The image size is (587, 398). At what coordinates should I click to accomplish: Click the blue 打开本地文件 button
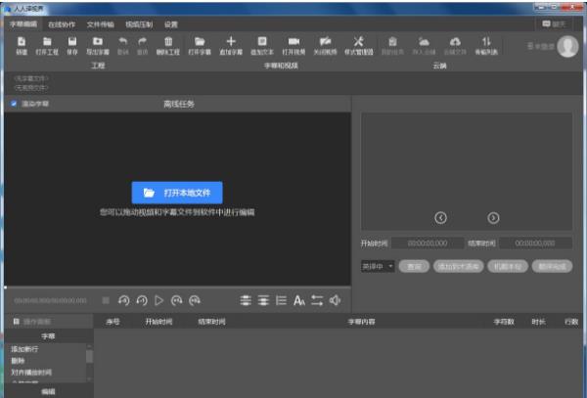[177, 193]
